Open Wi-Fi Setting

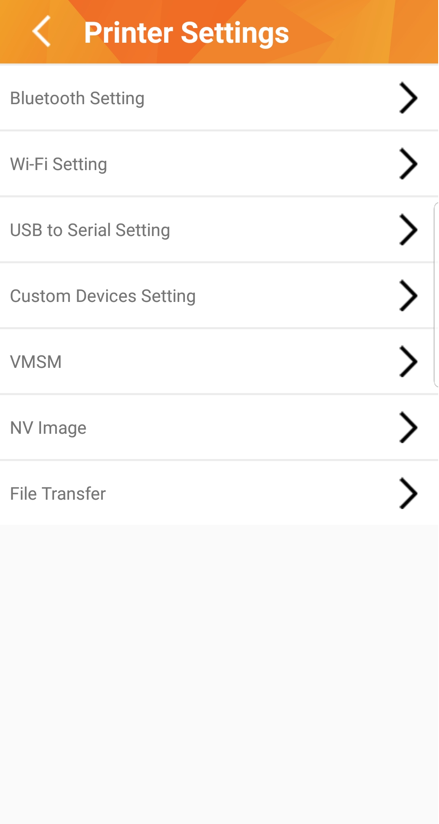pyautogui.click(x=59, y=164)
